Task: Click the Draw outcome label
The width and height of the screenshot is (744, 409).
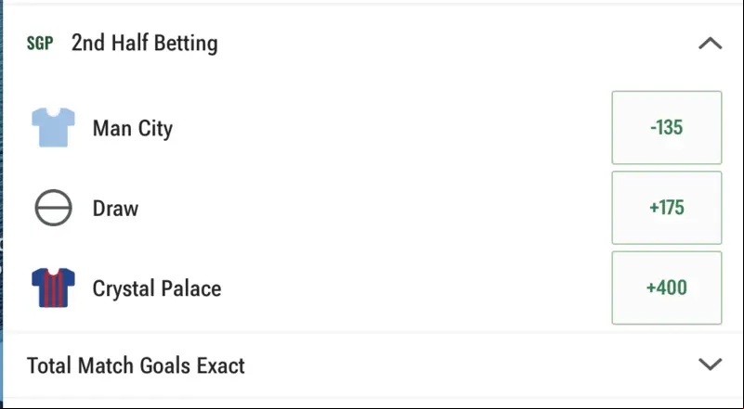Action: coord(115,208)
